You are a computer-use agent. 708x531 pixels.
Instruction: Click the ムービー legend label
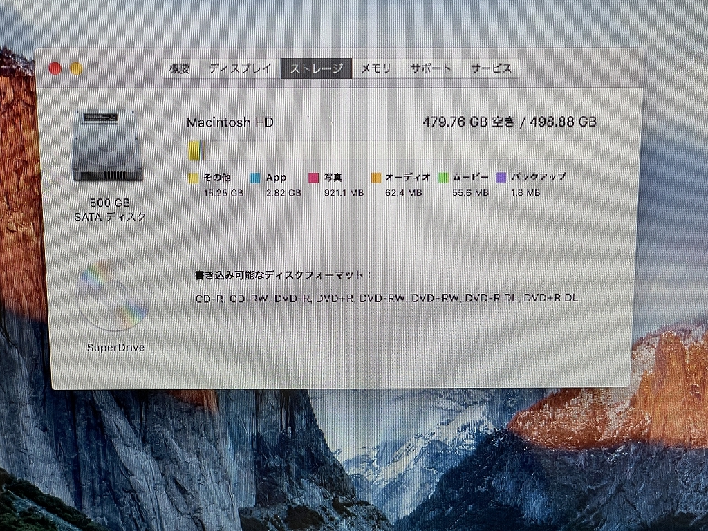click(x=470, y=177)
